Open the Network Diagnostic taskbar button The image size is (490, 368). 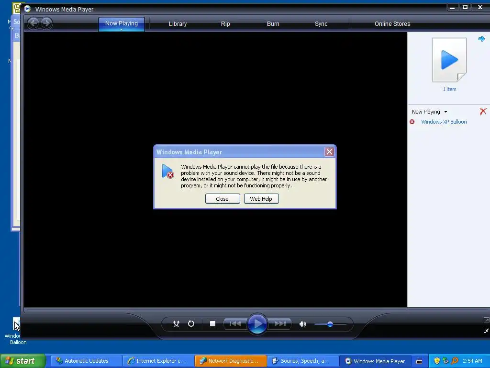point(231,361)
